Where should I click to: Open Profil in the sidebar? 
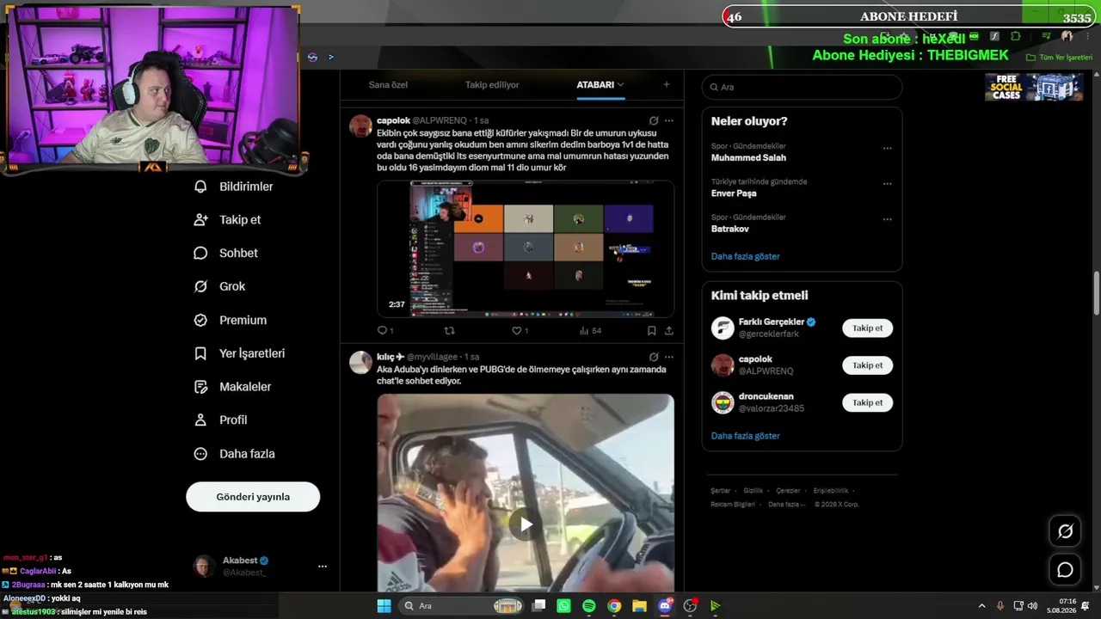pyautogui.click(x=220, y=420)
